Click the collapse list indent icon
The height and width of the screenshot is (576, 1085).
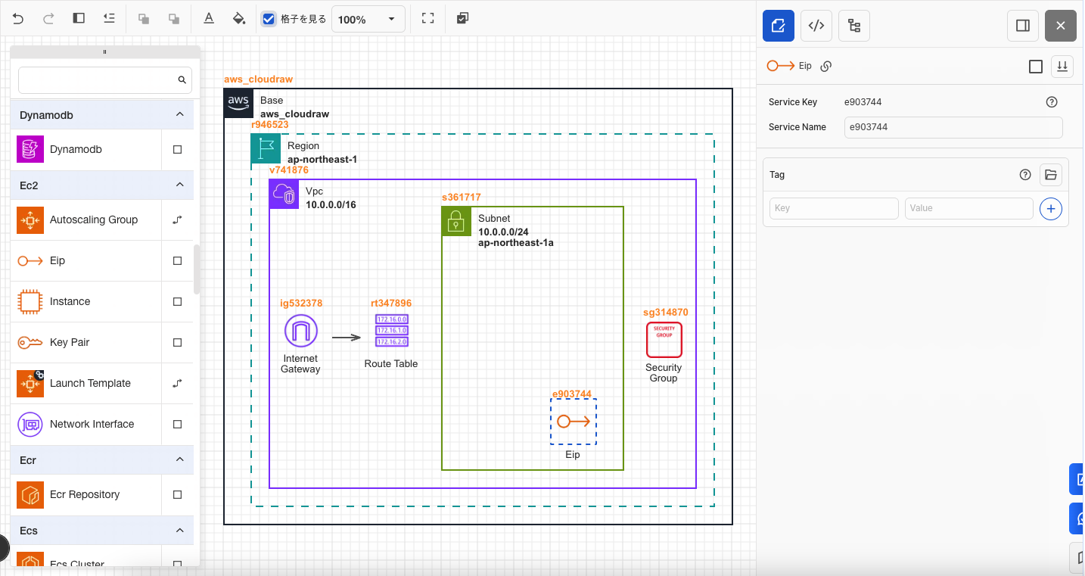coord(109,19)
